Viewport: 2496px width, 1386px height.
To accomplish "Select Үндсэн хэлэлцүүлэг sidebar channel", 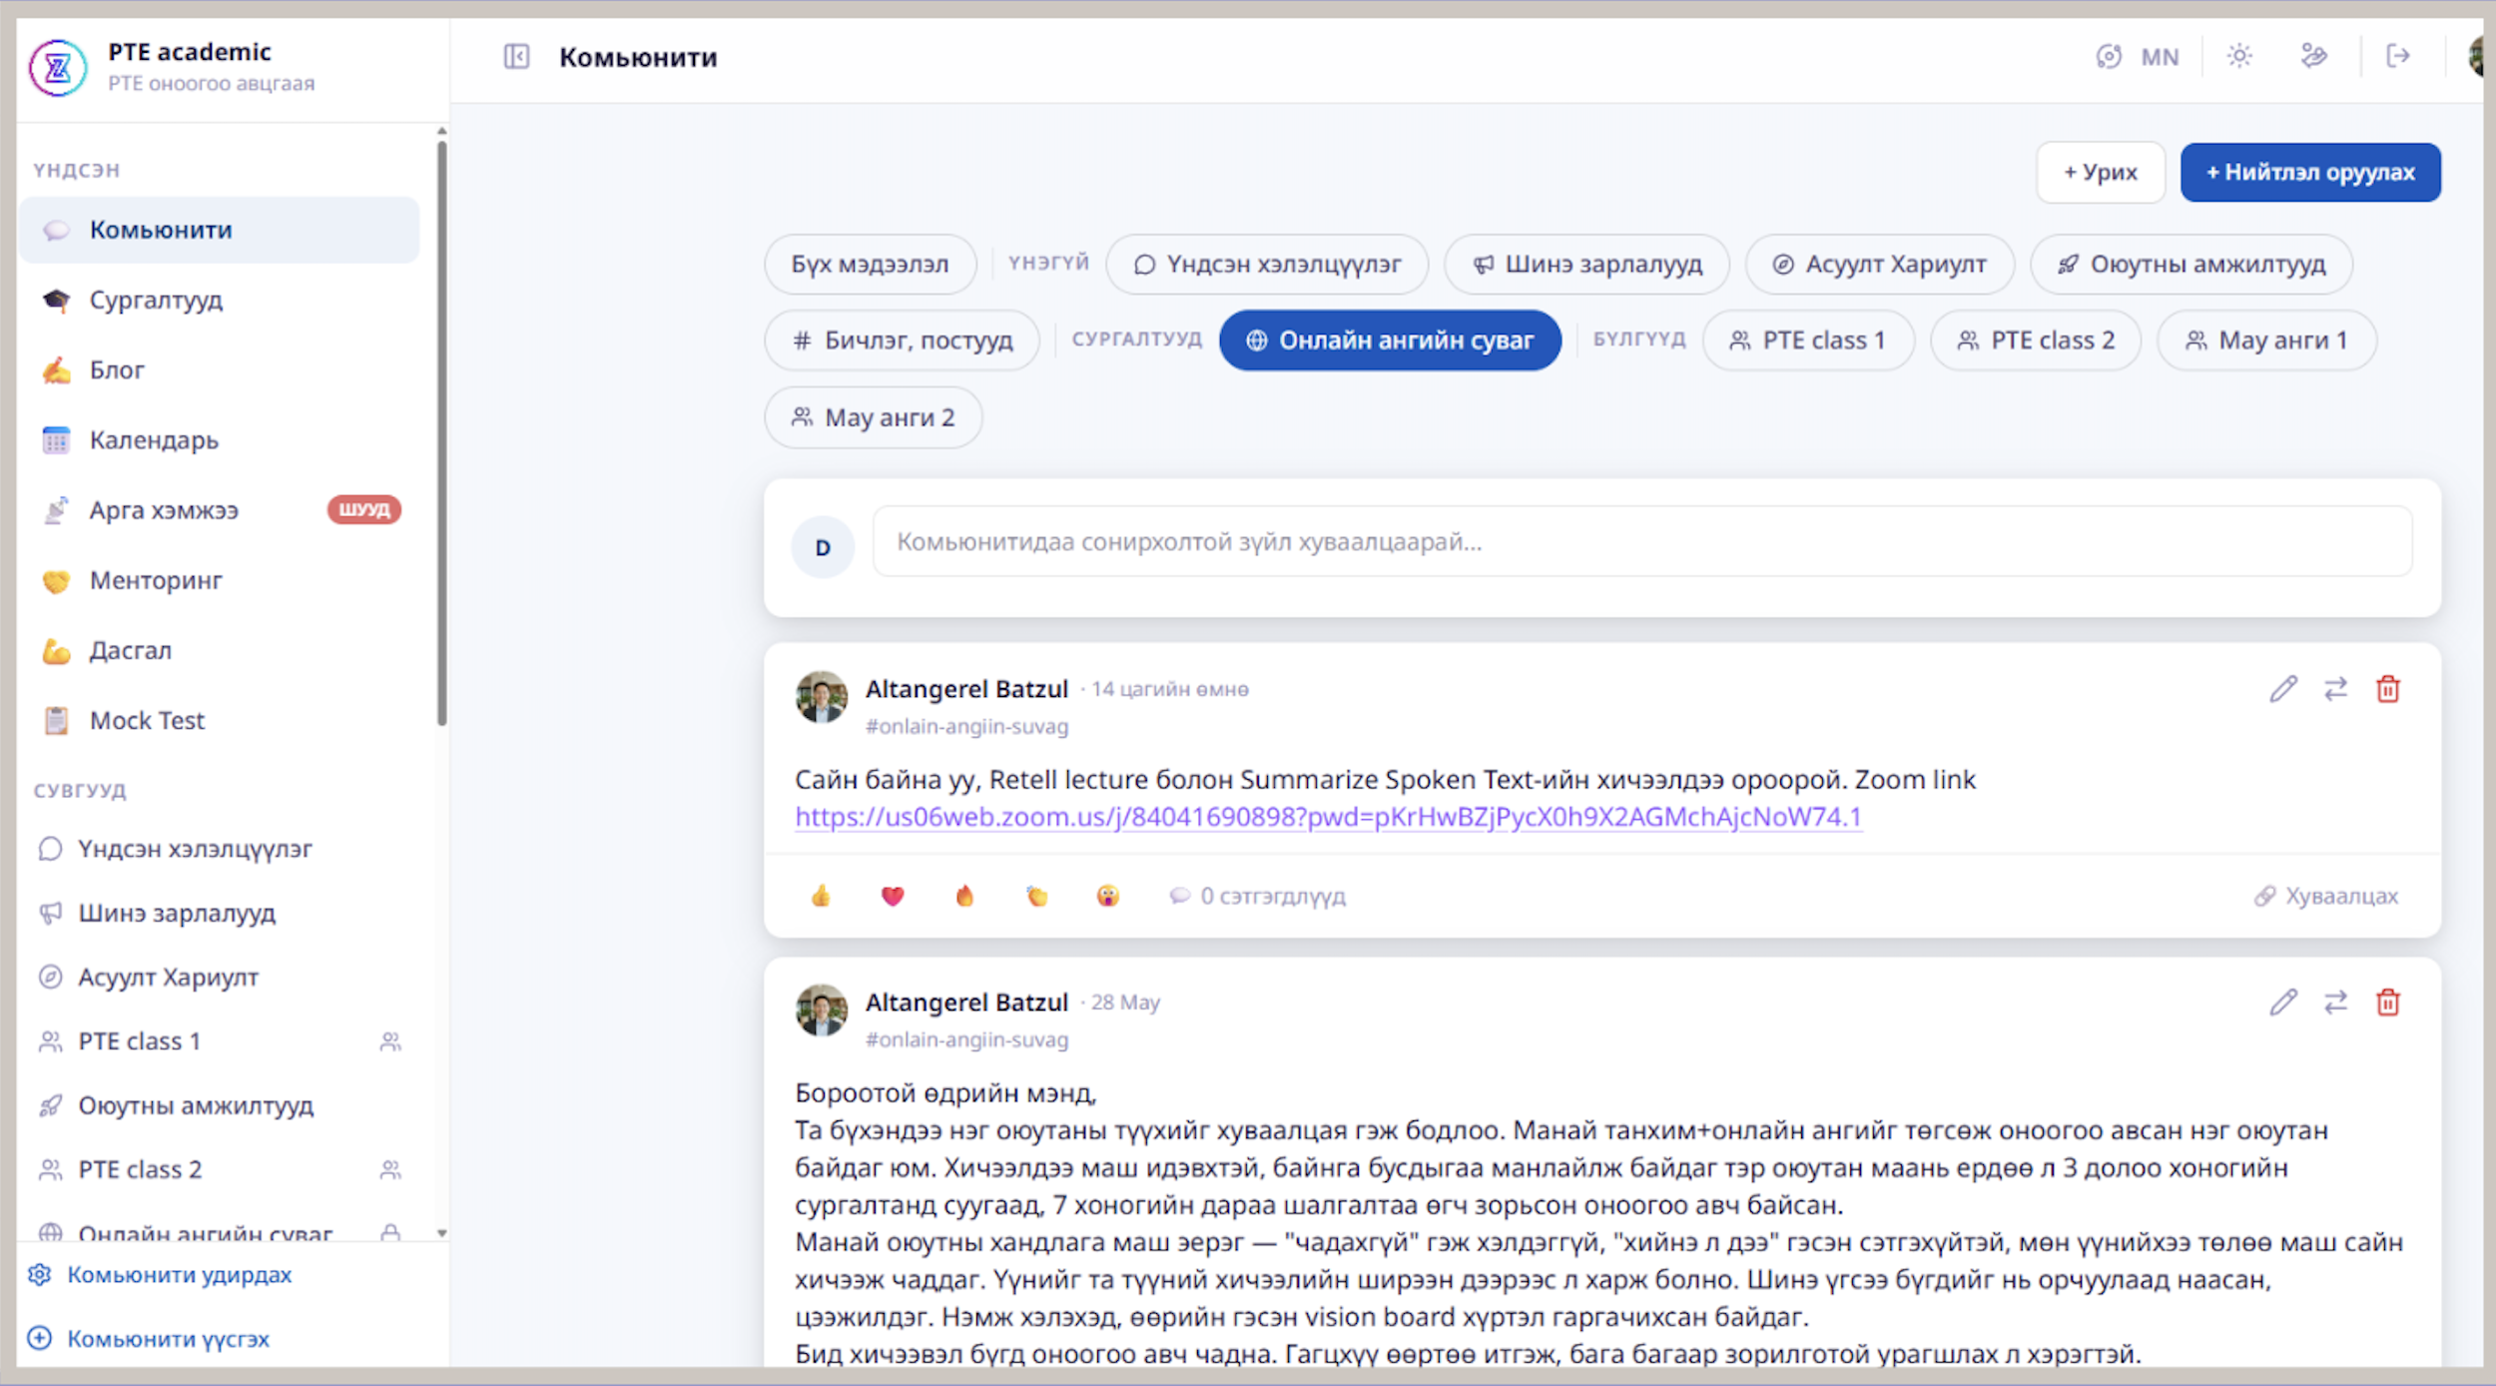I will 220,849.
